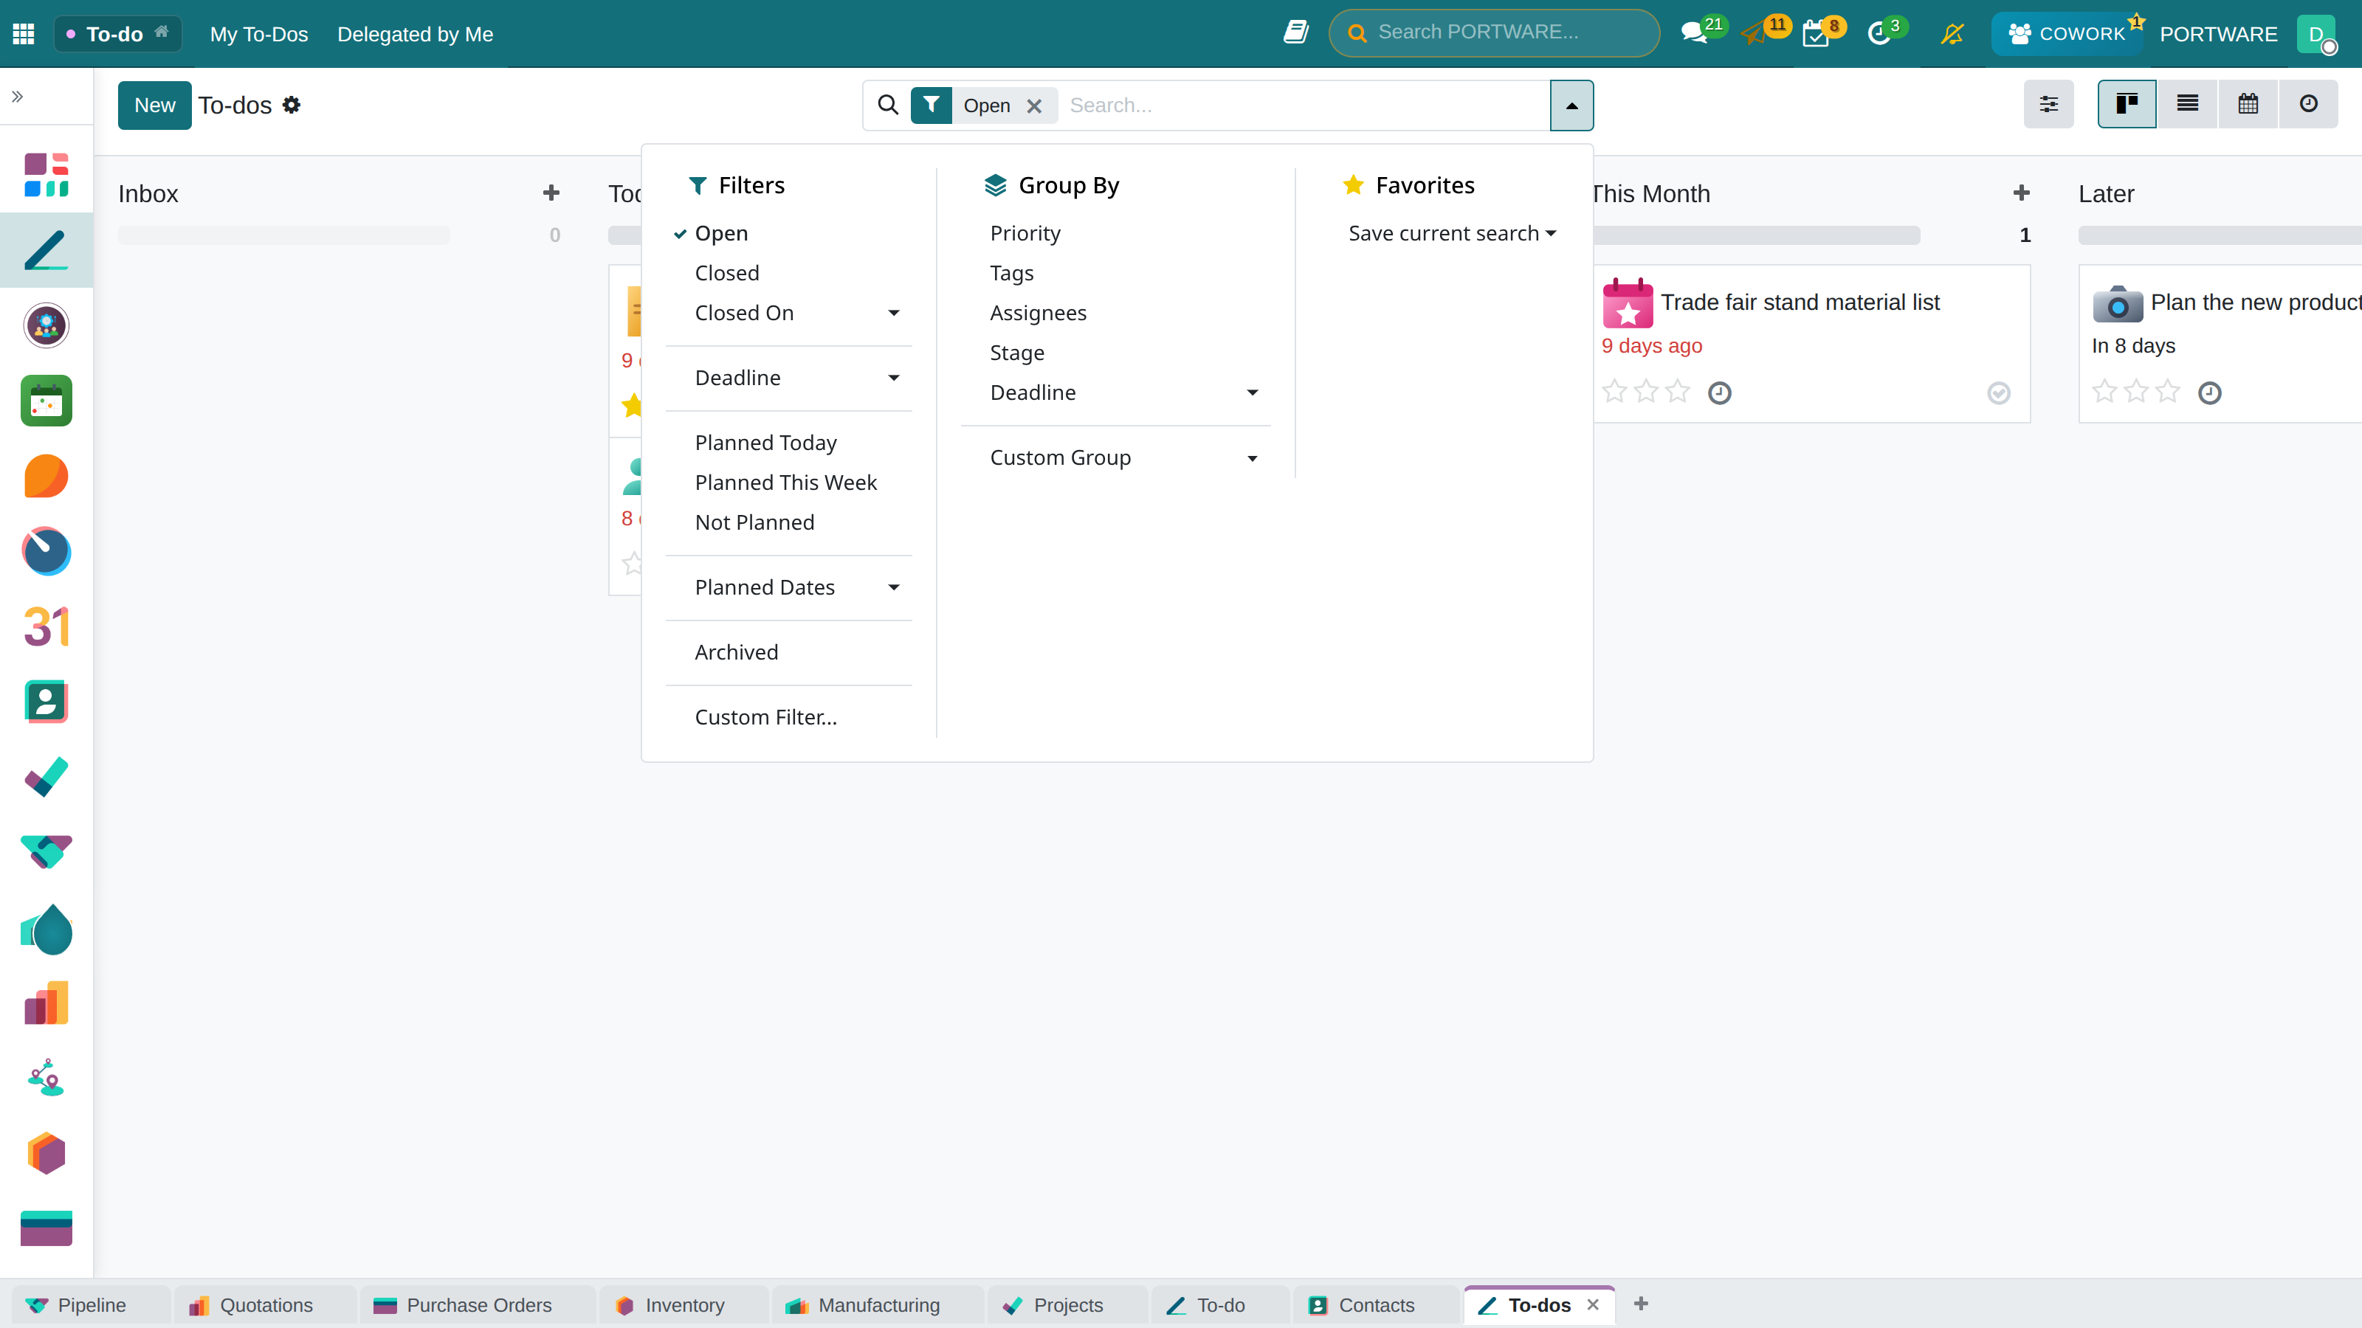Screen dimensions: 2362x1328
Task: Click the To-dos gear settings icon
Action: coord(292,106)
